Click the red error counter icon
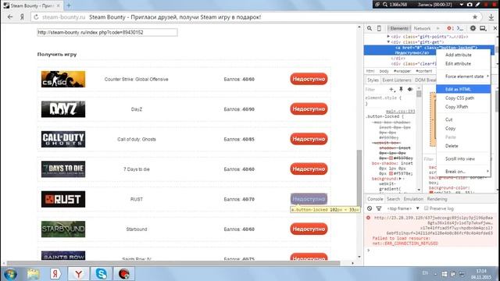The width and height of the screenshot is (500, 281). click(450, 28)
